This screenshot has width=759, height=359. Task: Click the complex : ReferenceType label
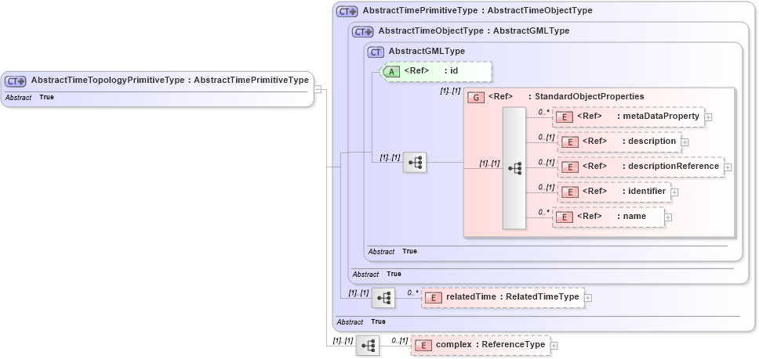[x=490, y=344]
